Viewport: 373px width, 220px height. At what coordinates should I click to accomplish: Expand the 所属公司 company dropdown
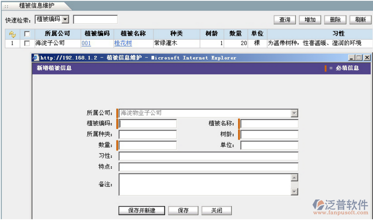pos(294,113)
